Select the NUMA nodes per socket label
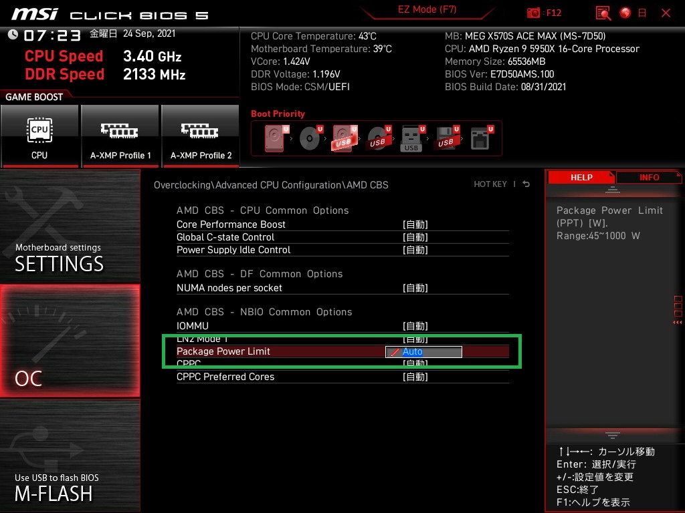 (229, 288)
